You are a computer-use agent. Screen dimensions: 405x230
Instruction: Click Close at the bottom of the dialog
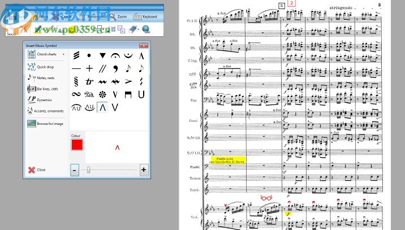pos(37,170)
